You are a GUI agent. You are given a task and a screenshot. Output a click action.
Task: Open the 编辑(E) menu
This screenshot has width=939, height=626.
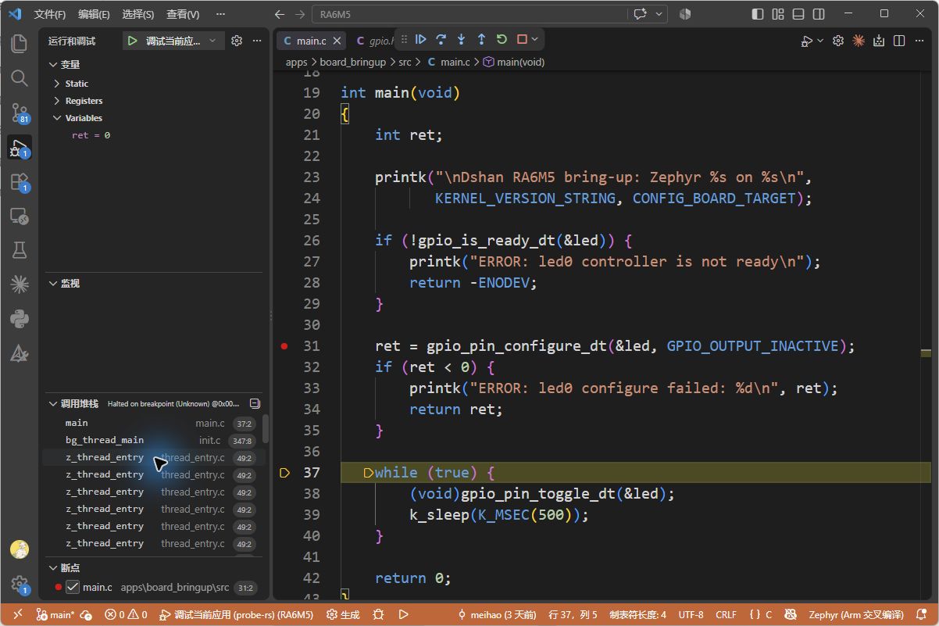[94, 14]
